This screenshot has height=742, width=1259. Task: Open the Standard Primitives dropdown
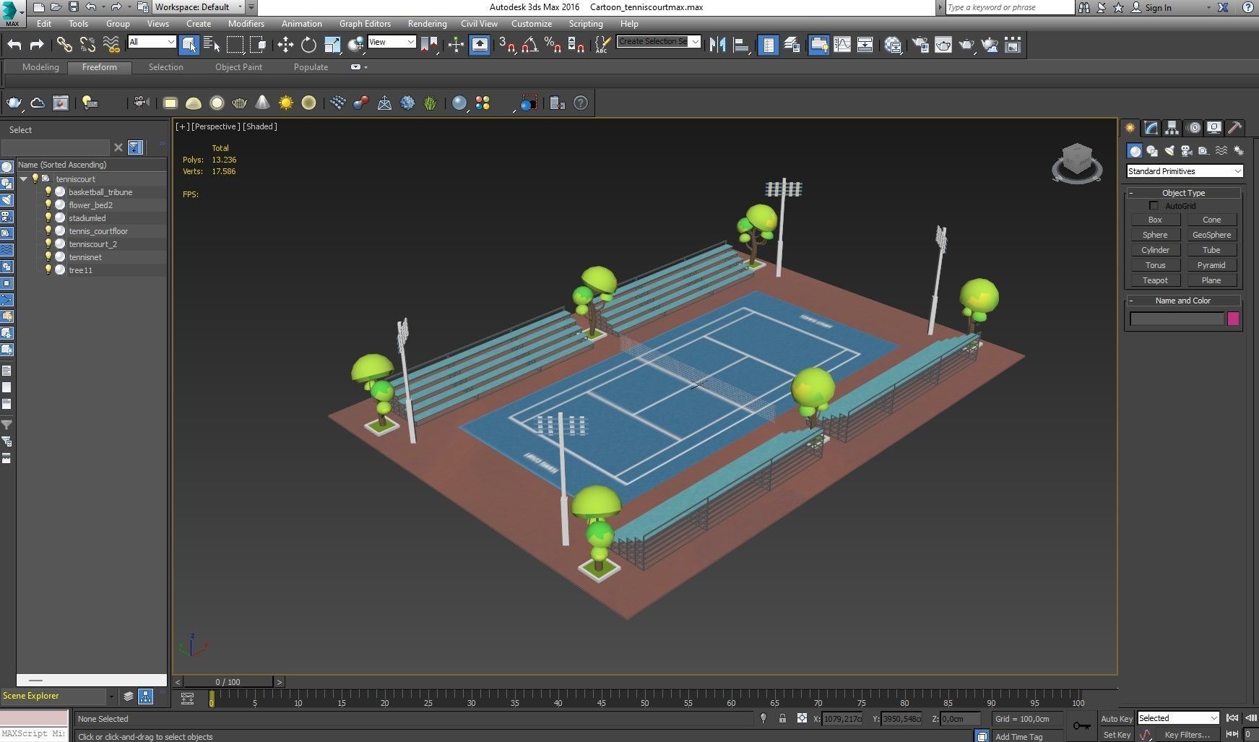point(1185,171)
